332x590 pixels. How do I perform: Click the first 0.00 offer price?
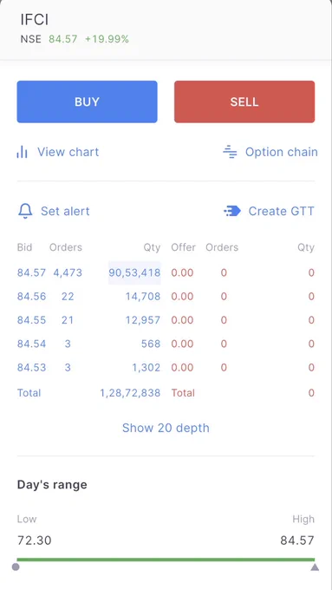[182, 272]
